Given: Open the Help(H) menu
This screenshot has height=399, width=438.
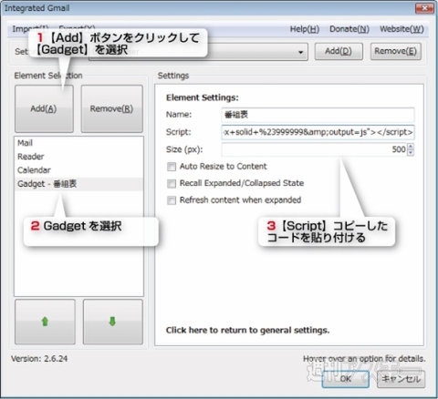Looking at the screenshot, I should [x=305, y=29].
